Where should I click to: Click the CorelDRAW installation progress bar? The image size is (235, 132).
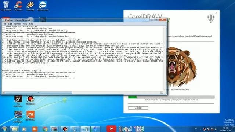pyautogui.click(x=171, y=97)
